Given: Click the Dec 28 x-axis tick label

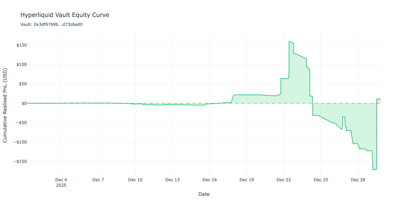Looking at the screenshot, I should point(358,180).
